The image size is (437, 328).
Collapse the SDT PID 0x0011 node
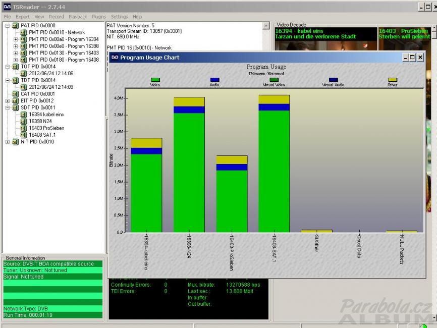8,107
